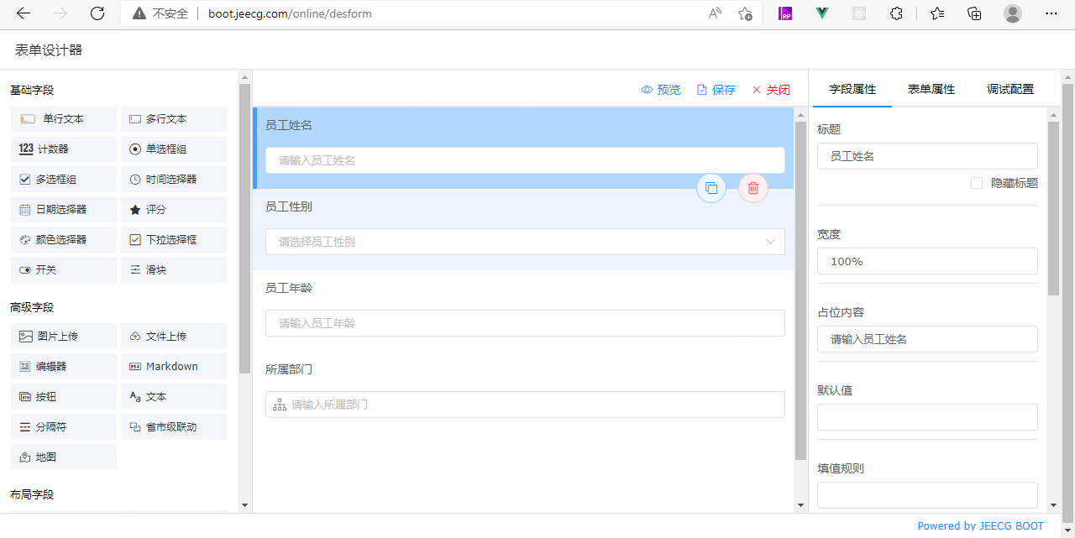Choose the 文本 text component
Image resolution: width=1075 pixels, height=538 pixels.
(174, 397)
